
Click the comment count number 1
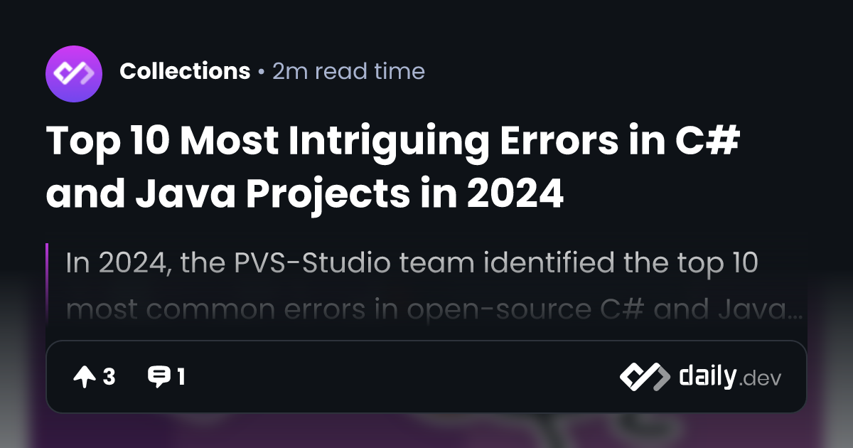point(181,378)
